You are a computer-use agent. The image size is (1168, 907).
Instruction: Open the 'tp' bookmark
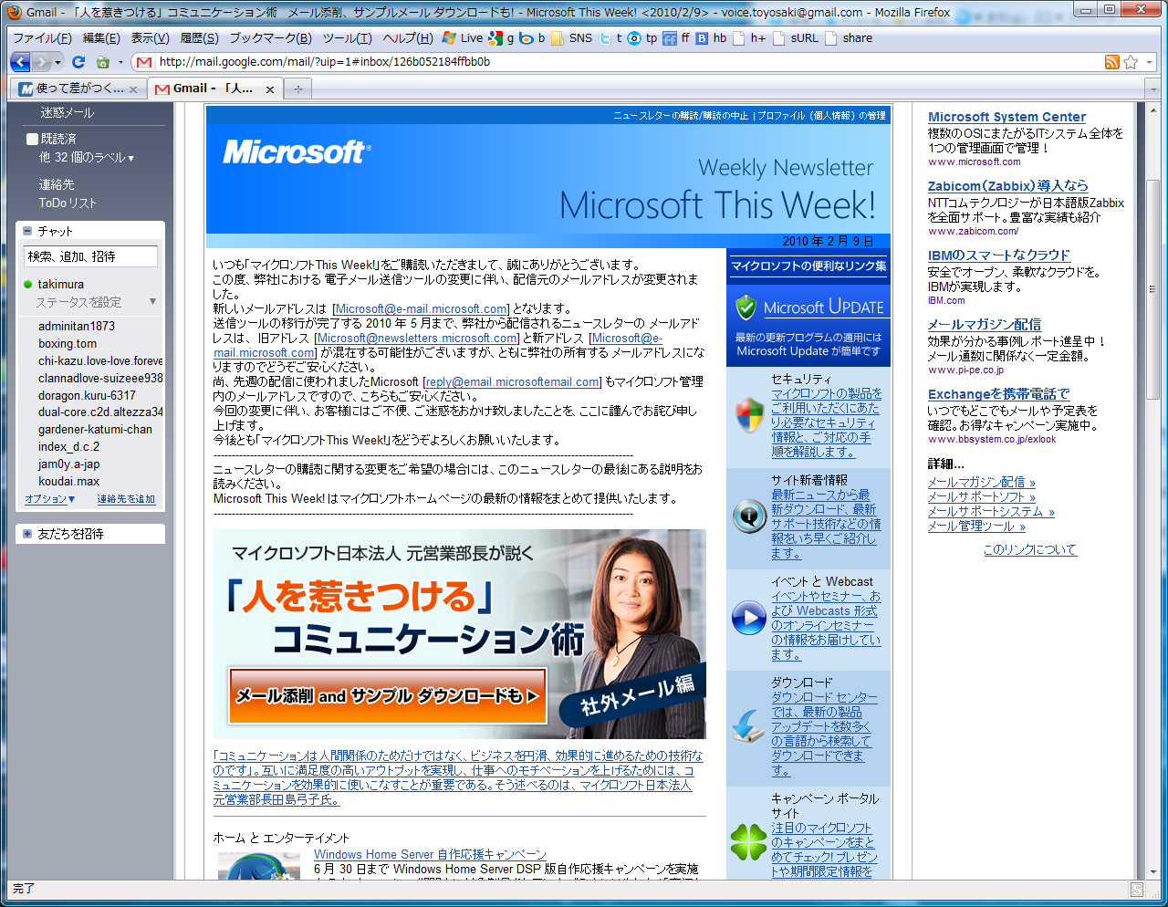642,38
